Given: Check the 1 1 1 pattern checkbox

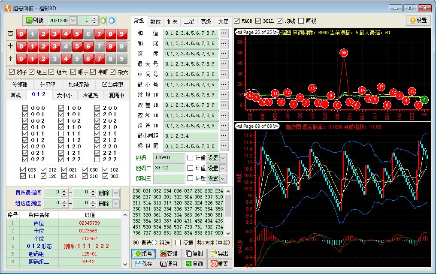Looking at the screenshot, I should 61,134.
